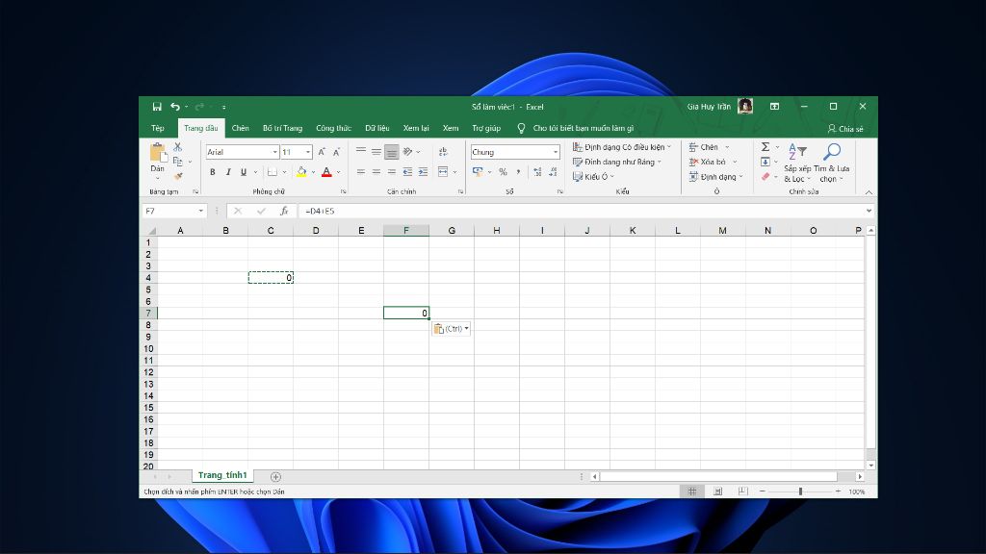
Task: Click the Định dạng cells button
Action: (x=715, y=177)
